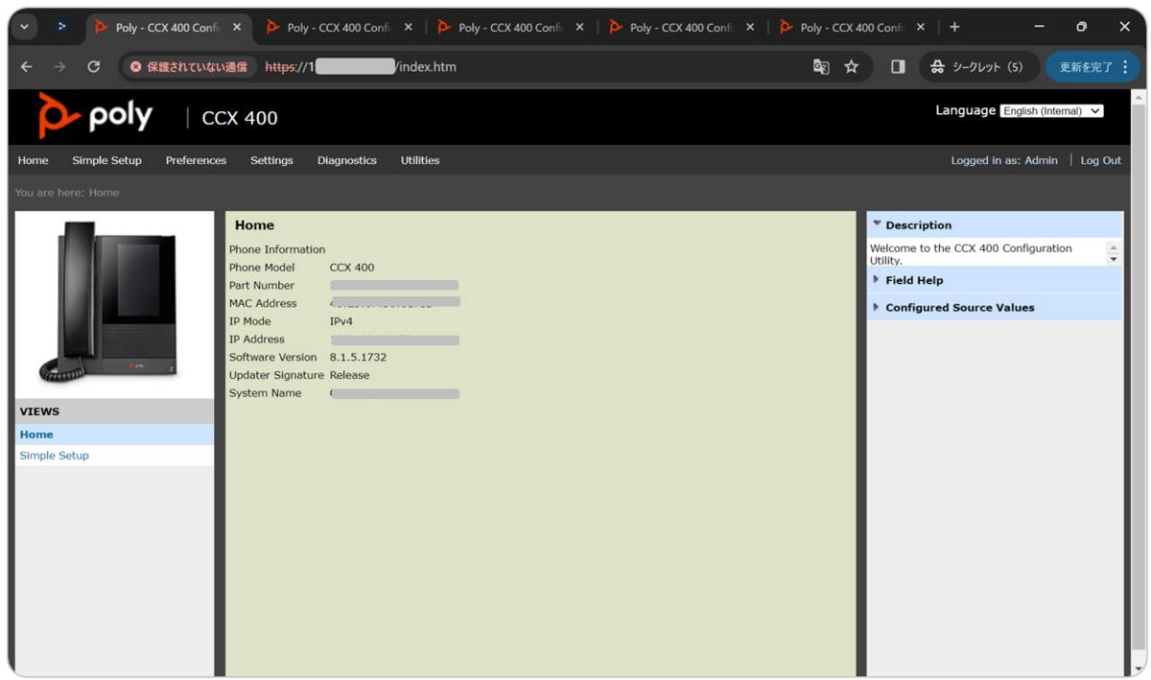
Task: Click the Software Version value 8.1.5.1732
Action: 358,357
